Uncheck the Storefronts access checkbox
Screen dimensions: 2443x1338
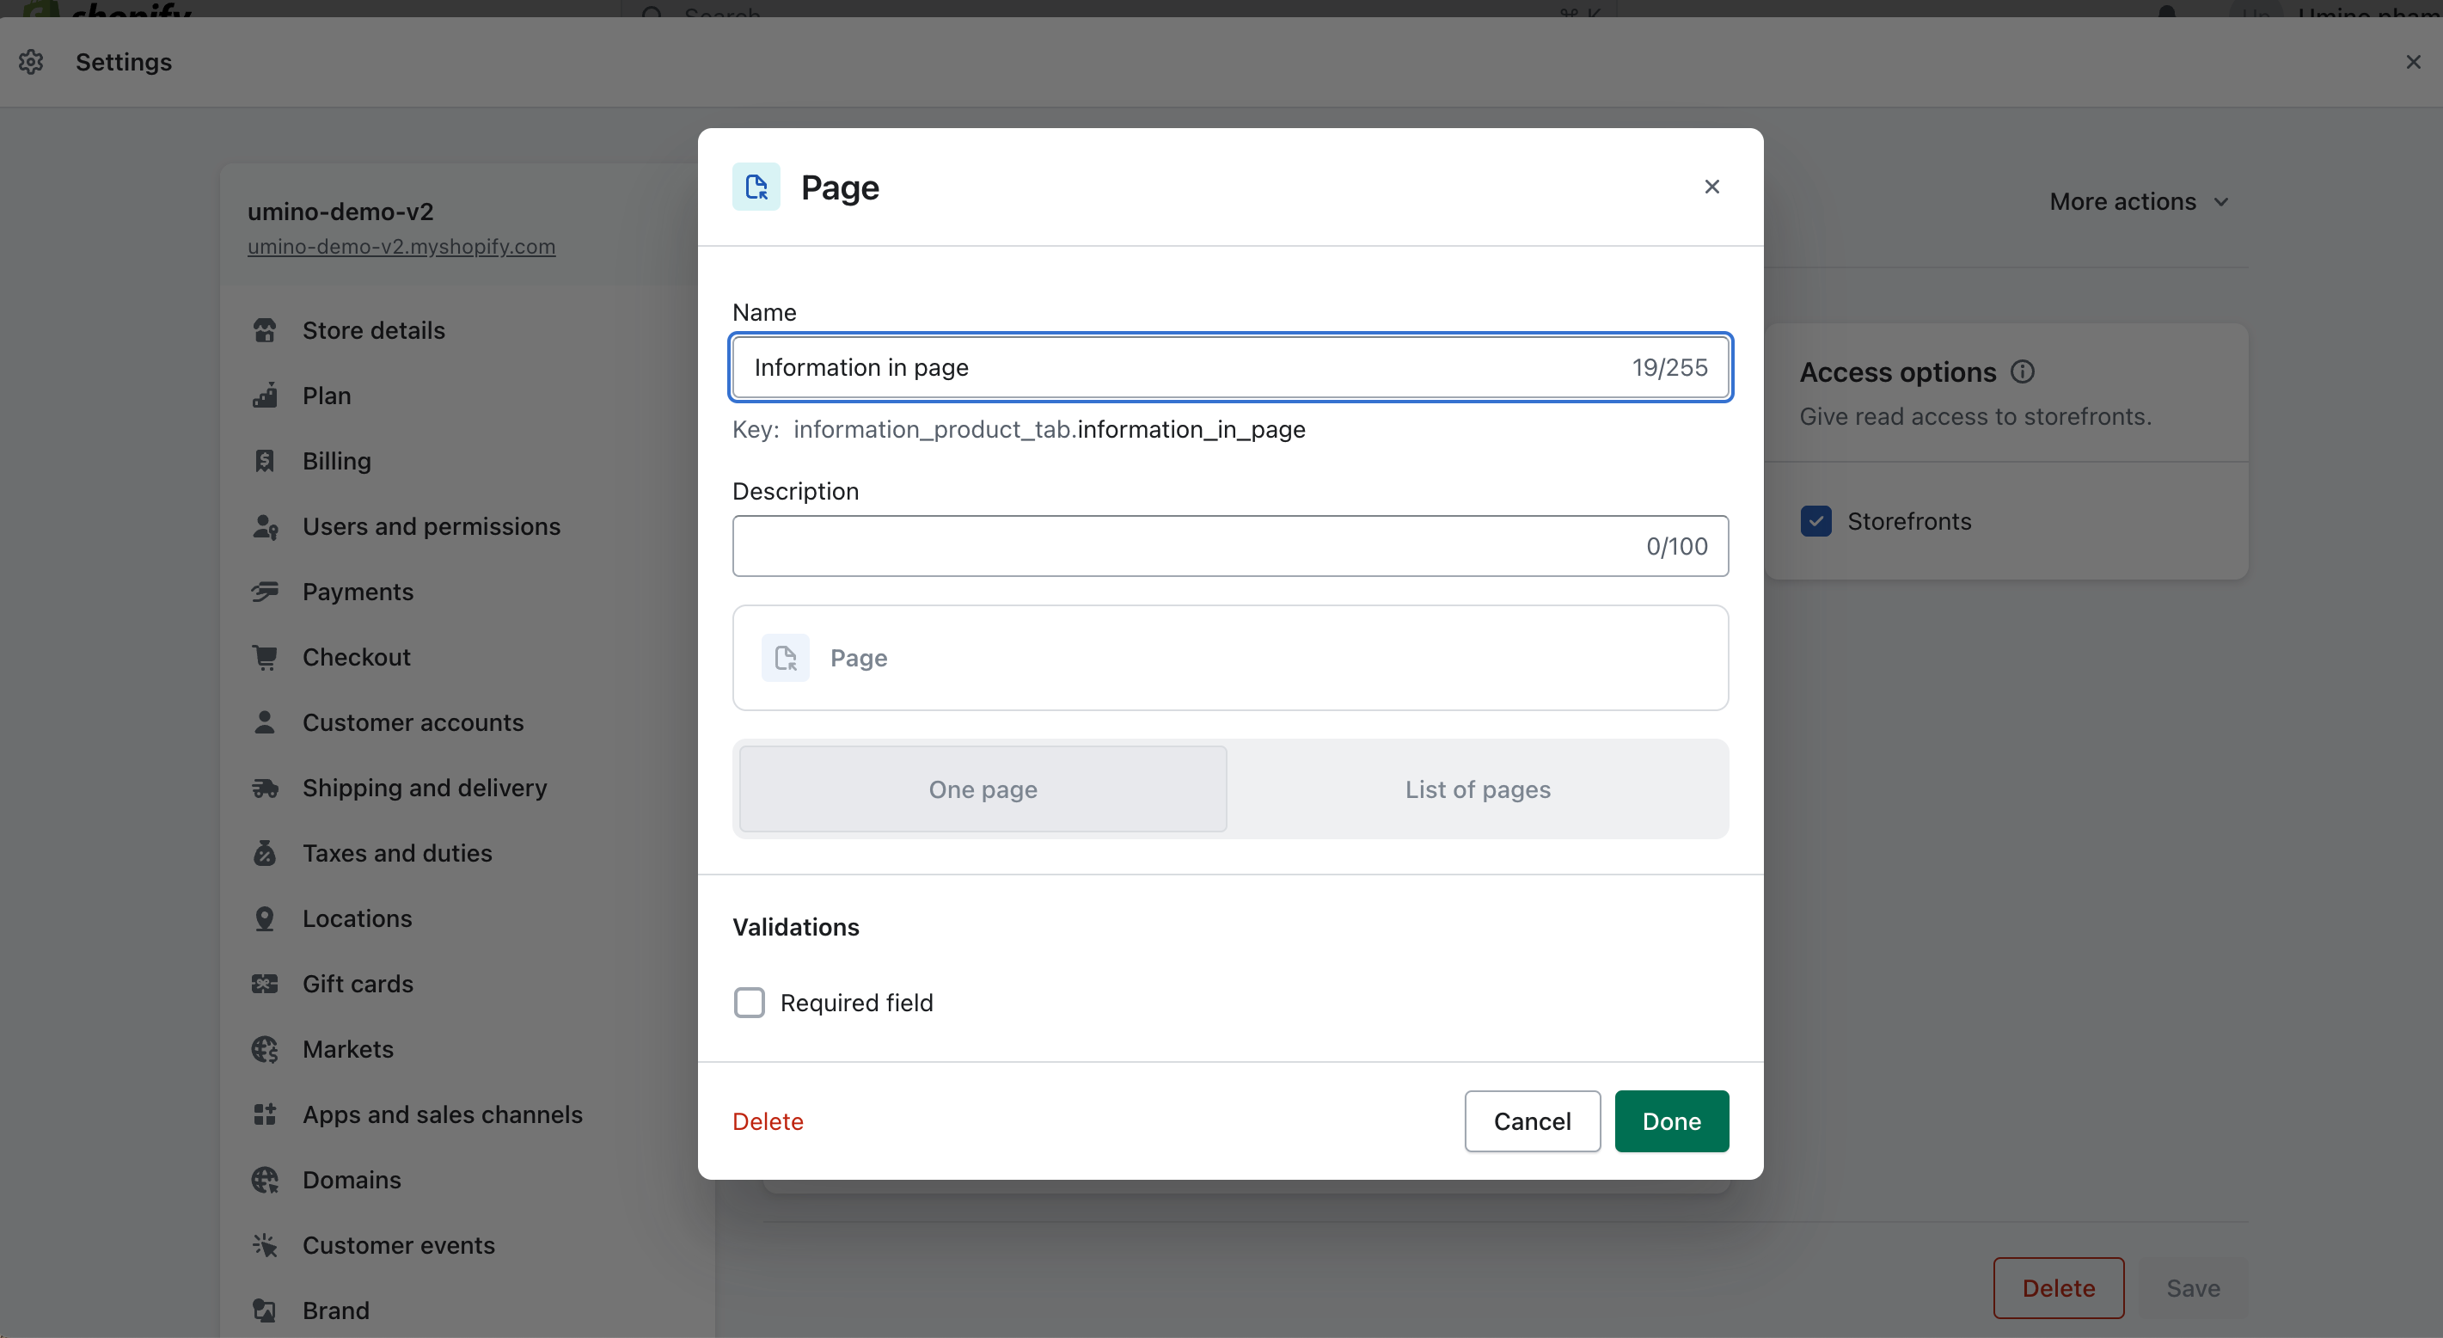point(1815,521)
